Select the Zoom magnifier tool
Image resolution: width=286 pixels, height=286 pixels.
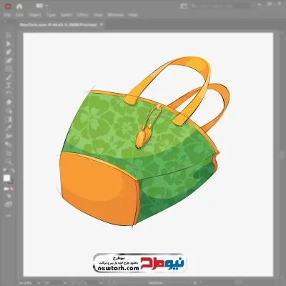pyautogui.click(x=9, y=162)
